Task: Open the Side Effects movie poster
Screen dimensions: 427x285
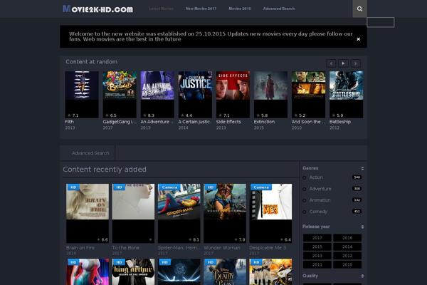Action: pyautogui.click(x=233, y=94)
